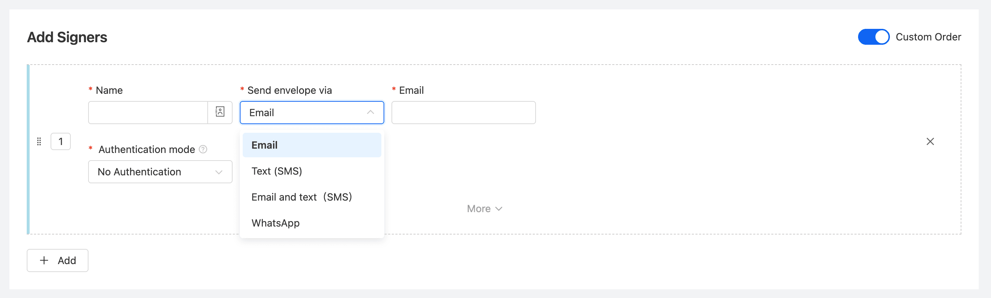Click the signer order number box
Screen dimensions: 991x298
[61, 141]
